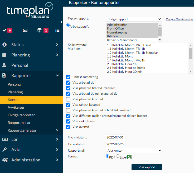Collapse the sidebar with the small arrow
194x173 pixels.
tap(61, 22)
